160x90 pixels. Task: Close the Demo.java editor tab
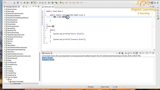click(53, 7)
